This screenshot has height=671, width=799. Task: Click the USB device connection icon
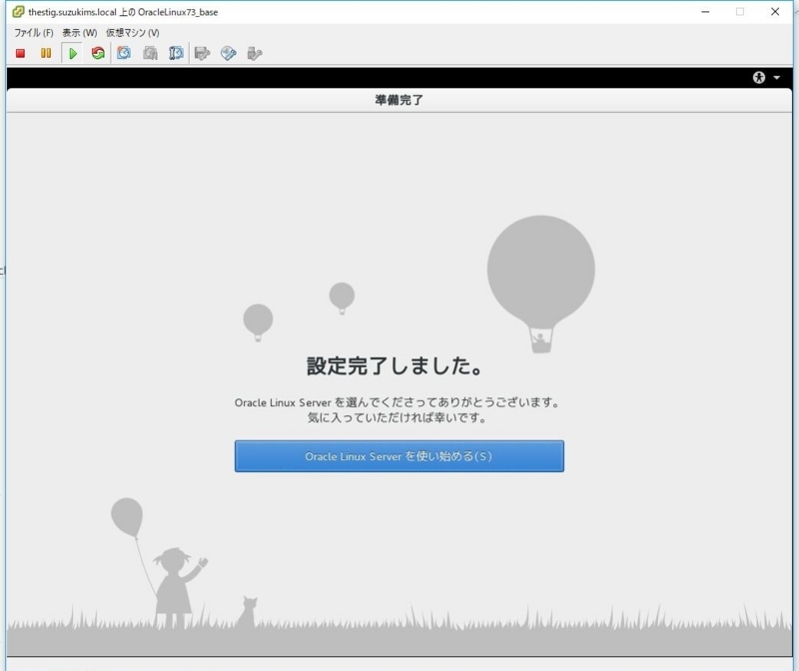point(255,53)
